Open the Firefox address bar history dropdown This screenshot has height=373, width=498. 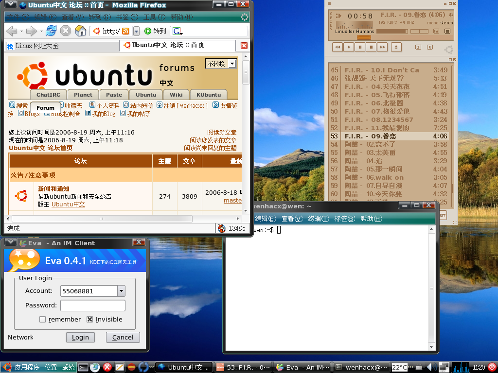[x=136, y=31]
